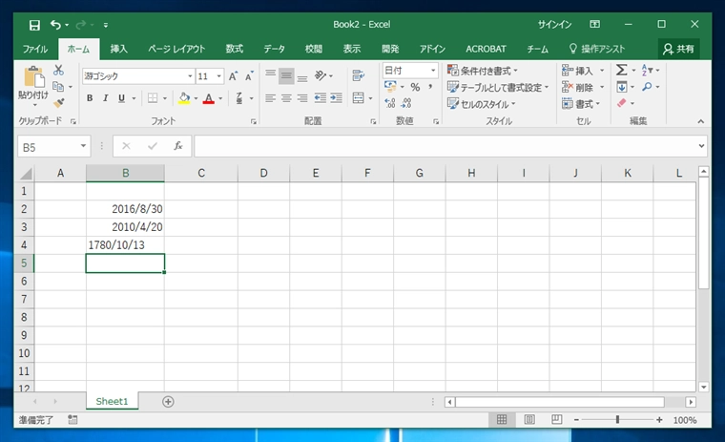Cut selection with the scissors icon
Viewport: 725px width, 442px height.
tap(58, 70)
